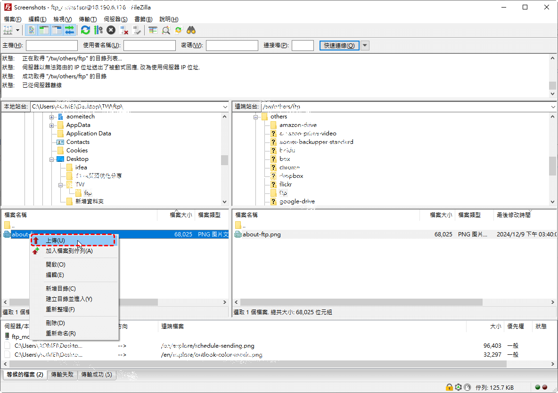Switch to the 傳輸失敗 tab
This screenshot has height=393, width=558.
pyautogui.click(x=62, y=375)
